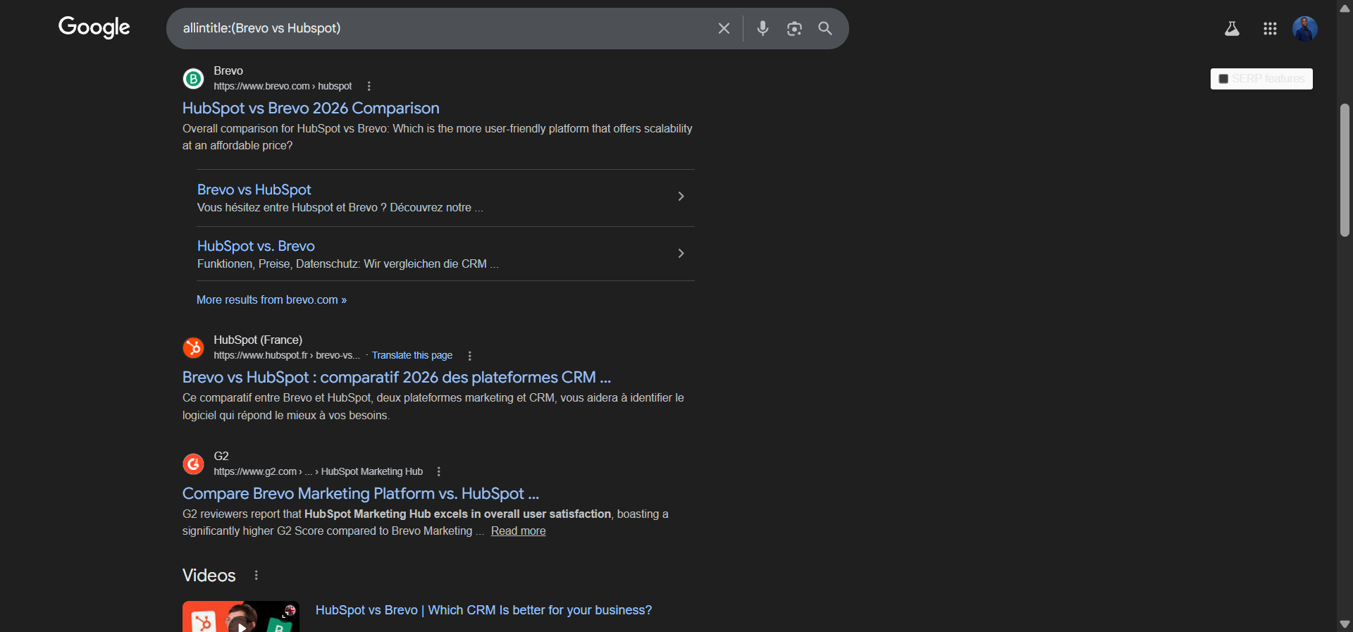Open Search Labs flask icon
Viewport: 1353px width, 632px height.
tap(1232, 28)
